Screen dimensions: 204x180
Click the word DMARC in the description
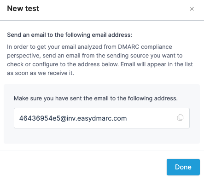click(128, 46)
